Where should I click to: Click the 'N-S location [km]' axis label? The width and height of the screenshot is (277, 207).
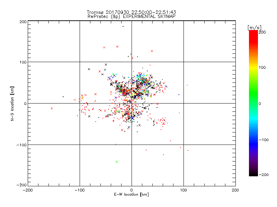tap(12, 104)
